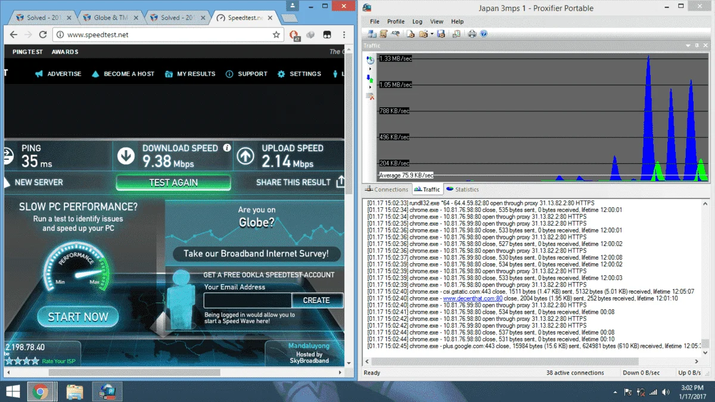This screenshot has width=715, height=402.
Task: Click the printer icon in Proxifier toolbar
Action: click(472, 34)
